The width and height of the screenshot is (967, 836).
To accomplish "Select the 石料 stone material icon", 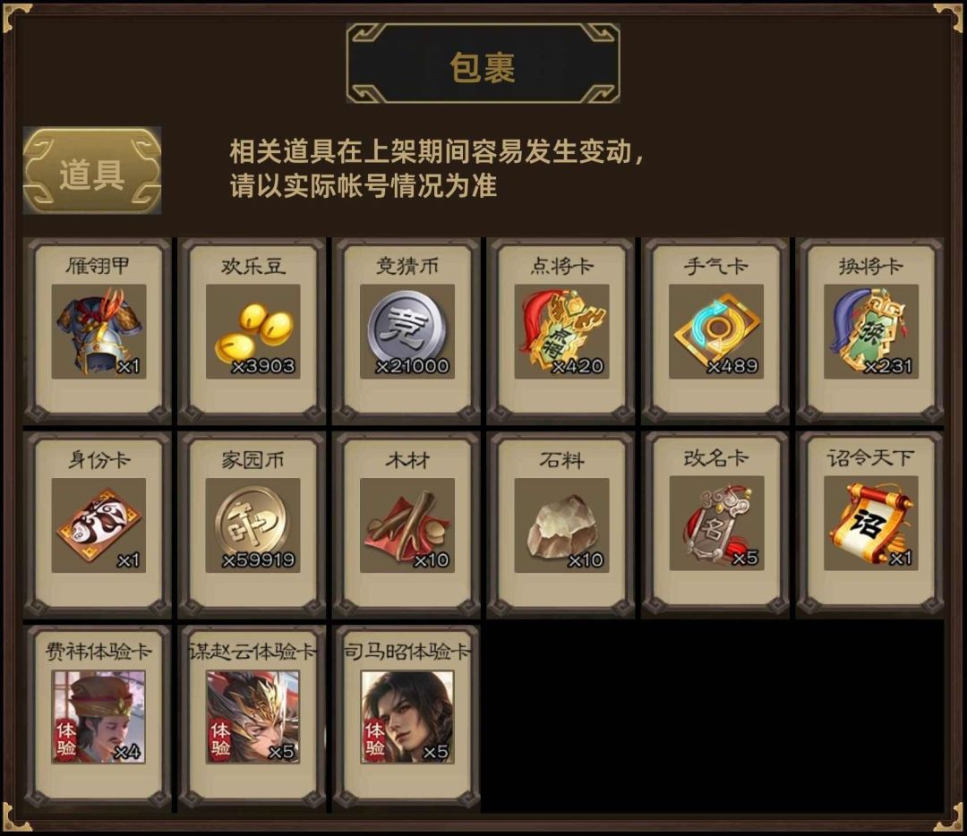I will click(561, 525).
